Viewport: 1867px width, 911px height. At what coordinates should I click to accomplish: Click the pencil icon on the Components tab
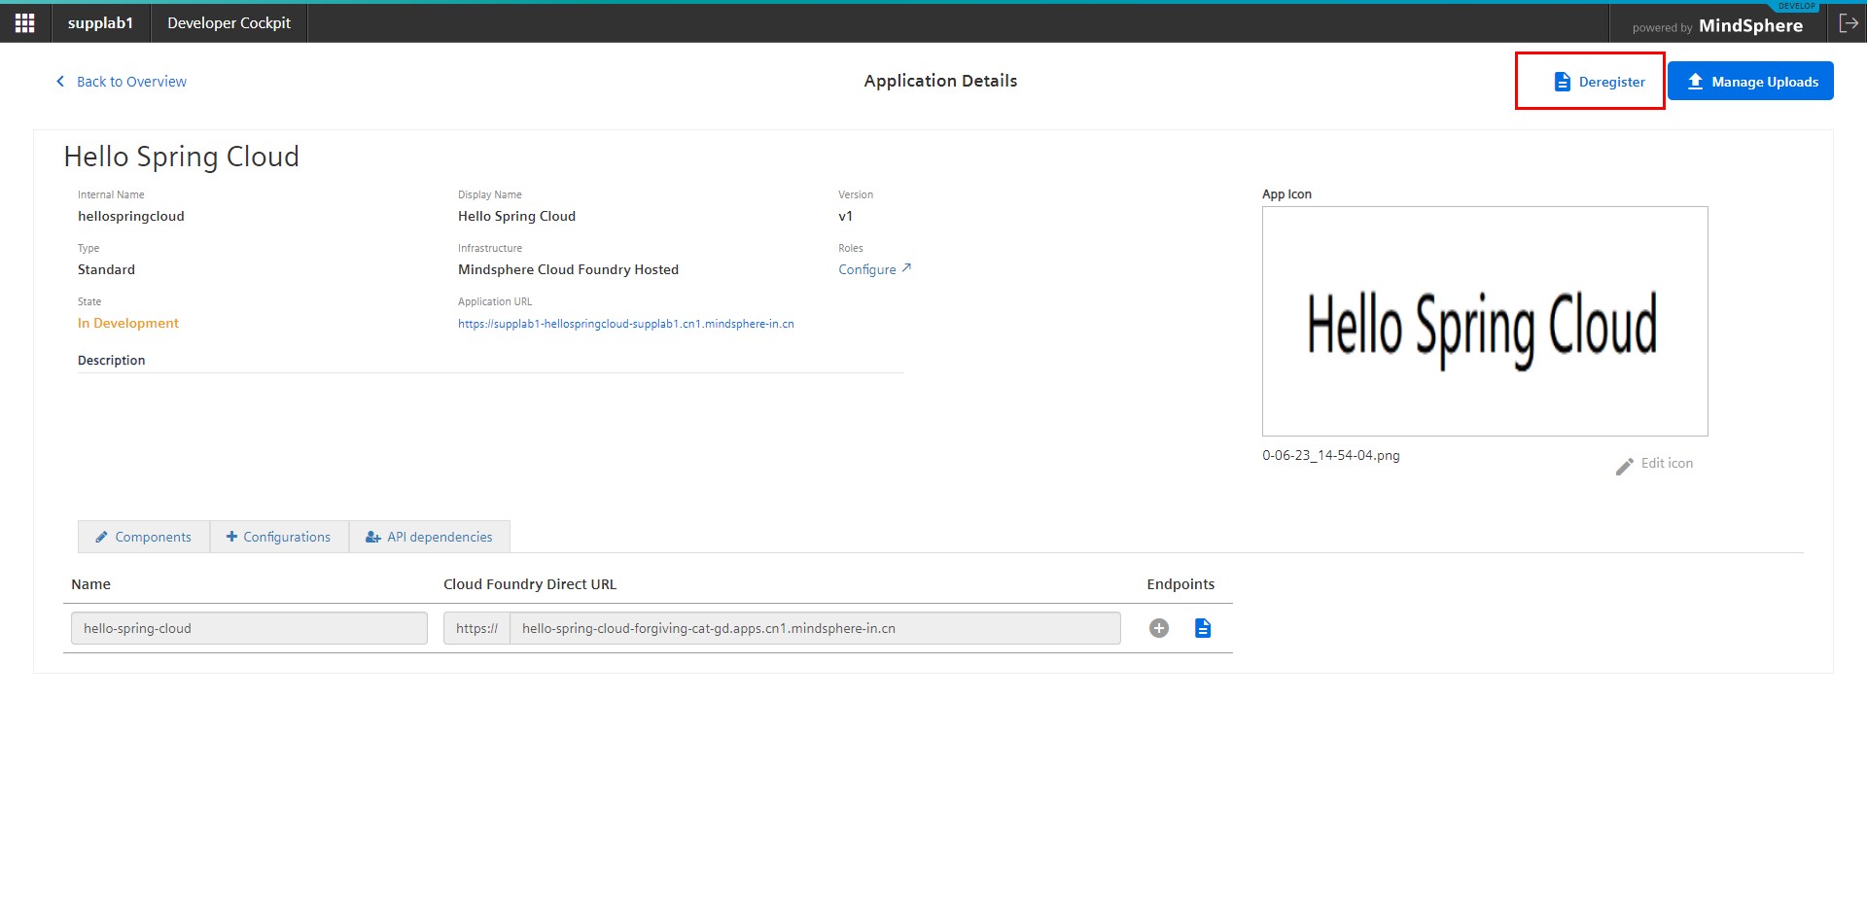coord(101,536)
